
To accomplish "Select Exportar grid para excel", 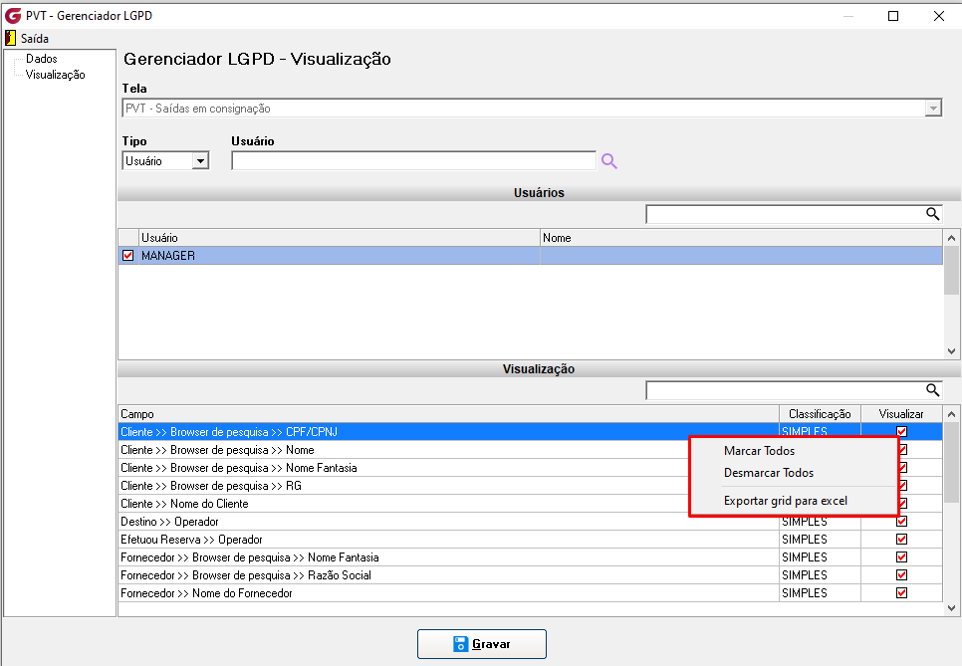I will [x=786, y=501].
